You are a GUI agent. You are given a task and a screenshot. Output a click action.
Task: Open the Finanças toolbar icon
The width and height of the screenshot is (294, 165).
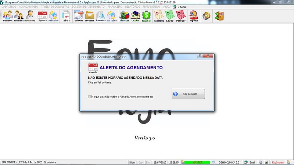(x=124, y=16)
